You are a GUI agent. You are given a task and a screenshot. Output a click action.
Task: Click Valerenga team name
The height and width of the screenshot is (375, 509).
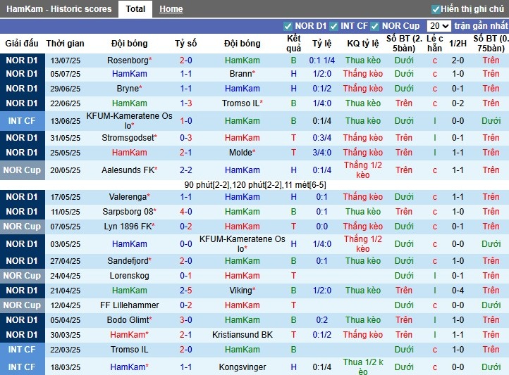click(128, 197)
